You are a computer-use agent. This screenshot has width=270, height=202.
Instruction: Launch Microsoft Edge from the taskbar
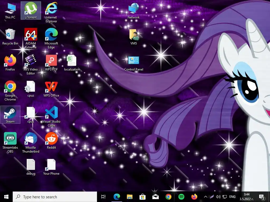coord(117,197)
